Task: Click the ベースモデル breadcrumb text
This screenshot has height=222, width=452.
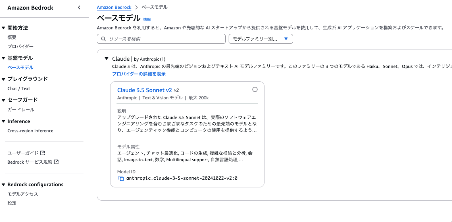Action: pyautogui.click(x=154, y=7)
